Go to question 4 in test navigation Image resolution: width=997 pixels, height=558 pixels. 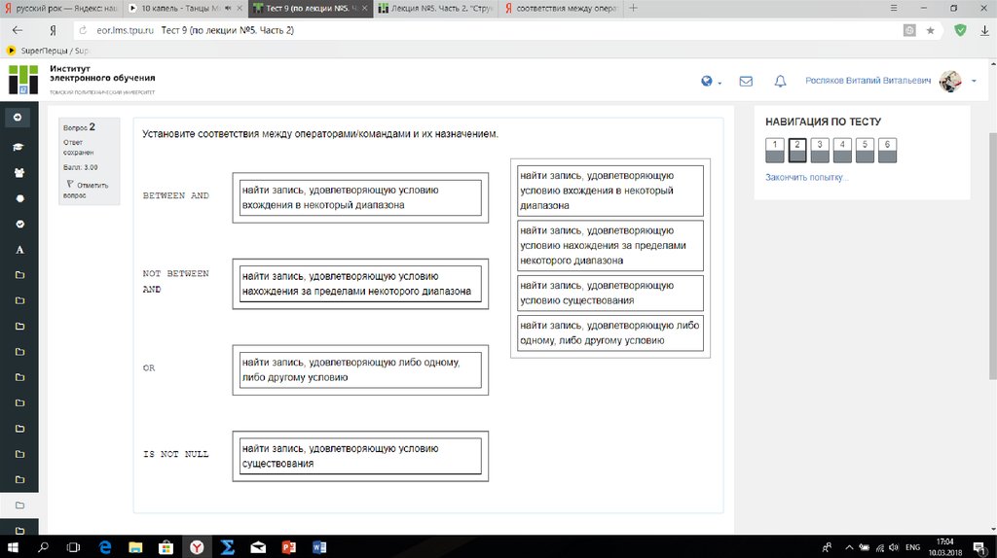(842, 151)
